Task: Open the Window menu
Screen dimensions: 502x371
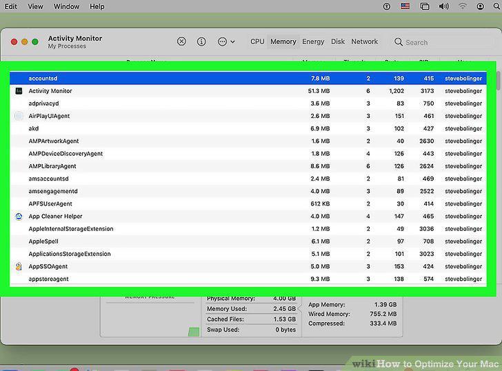Action: (66, 6)
